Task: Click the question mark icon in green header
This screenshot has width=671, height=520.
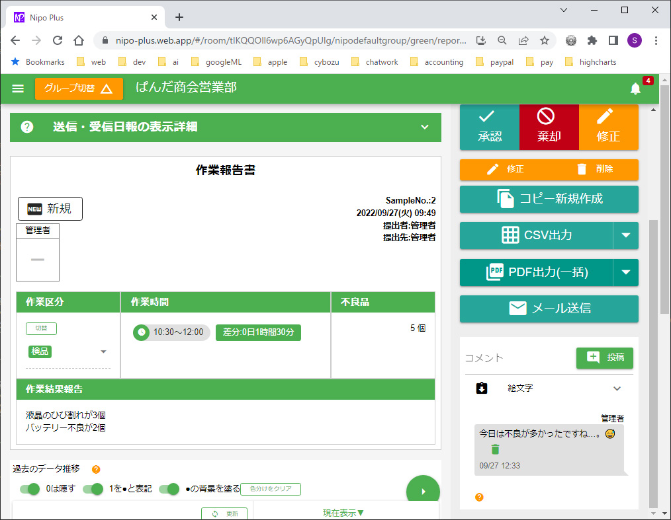Action: [x=27, y=127]
